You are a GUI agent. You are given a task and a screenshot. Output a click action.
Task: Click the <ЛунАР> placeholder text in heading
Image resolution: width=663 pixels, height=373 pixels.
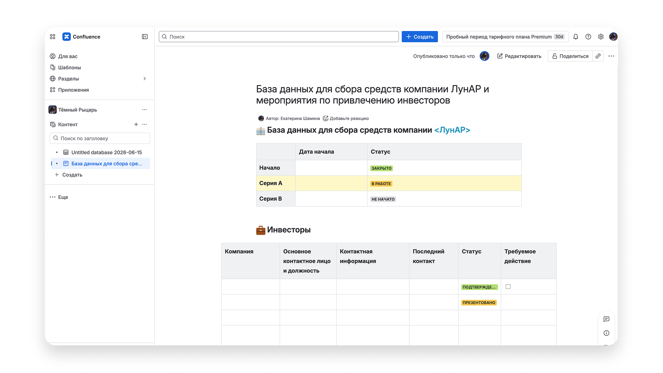(x=452, y=130)
